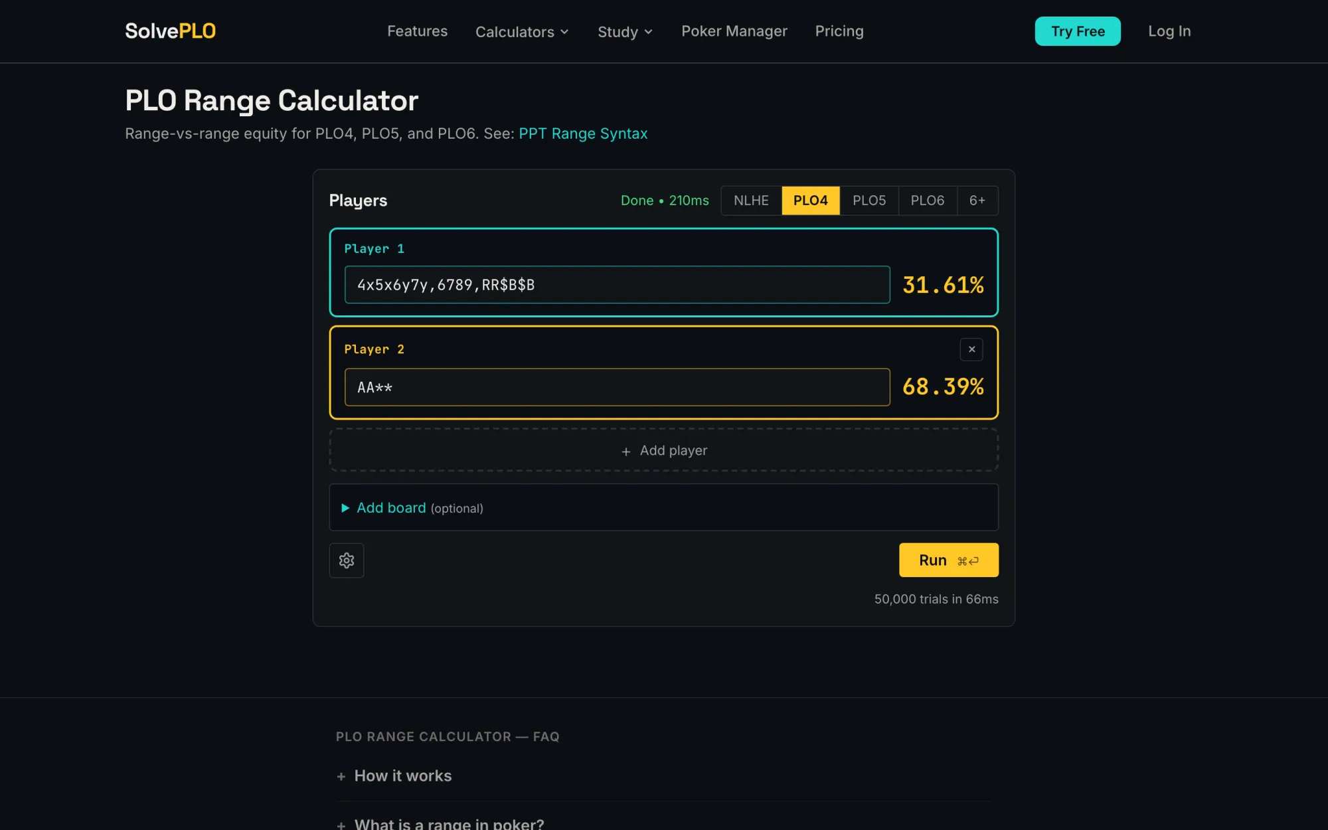
Task: Click the plus icon beside Add player
Action: tap(625, 452)
